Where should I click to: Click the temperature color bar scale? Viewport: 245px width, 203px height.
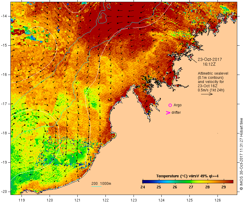(x=188, y=182)
